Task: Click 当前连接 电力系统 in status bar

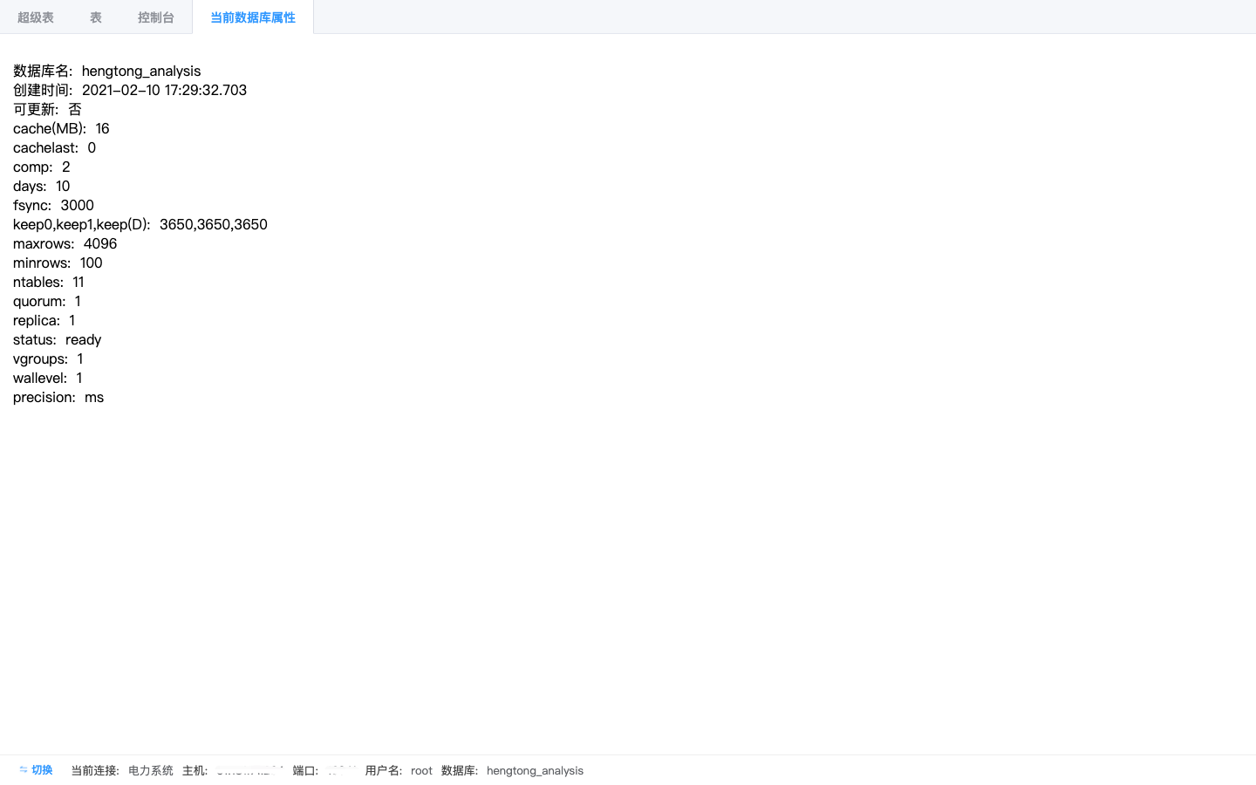Action: click(122, 771)
